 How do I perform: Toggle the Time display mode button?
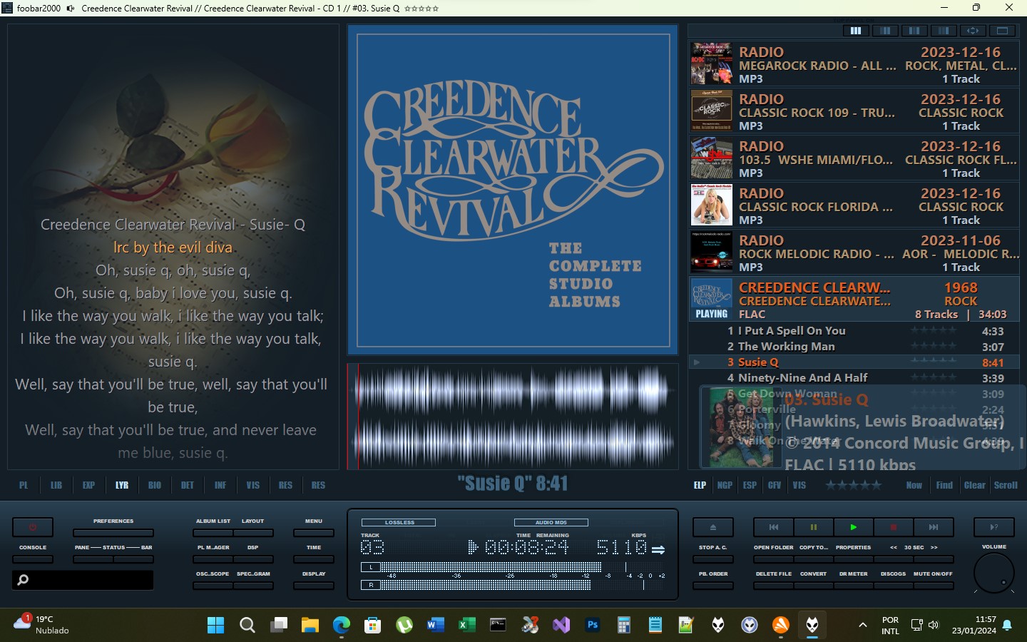coord(314,559)
